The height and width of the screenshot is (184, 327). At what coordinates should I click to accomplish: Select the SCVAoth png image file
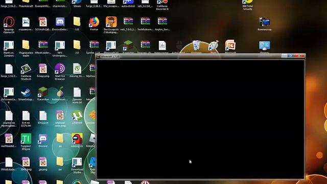(x=43, y=22)
